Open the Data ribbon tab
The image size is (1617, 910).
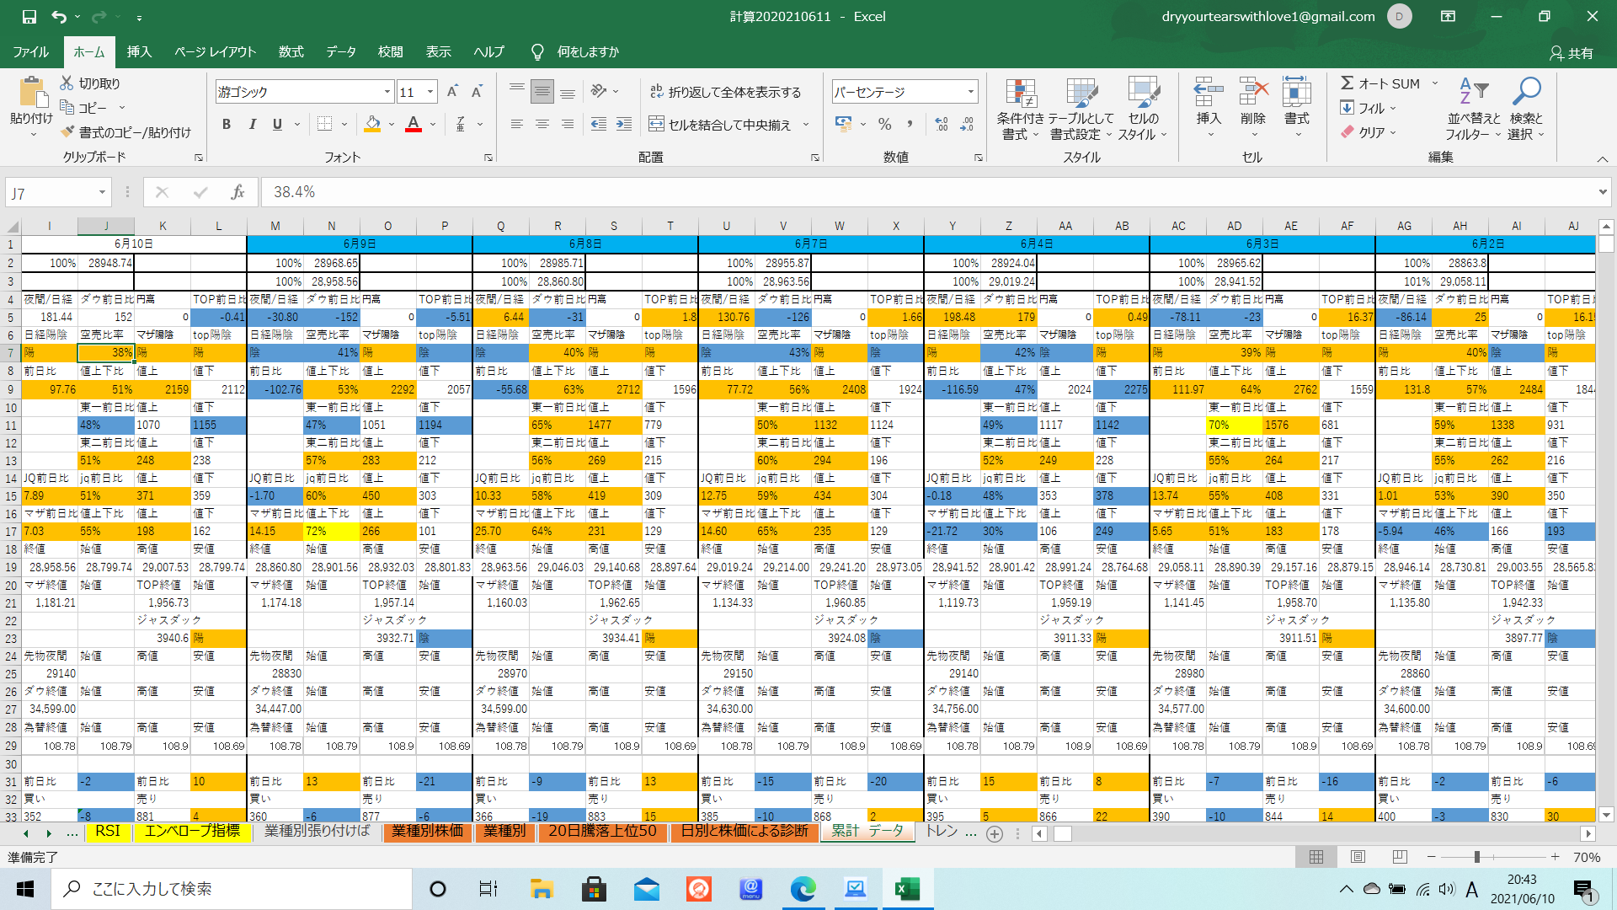pos(340,51)
